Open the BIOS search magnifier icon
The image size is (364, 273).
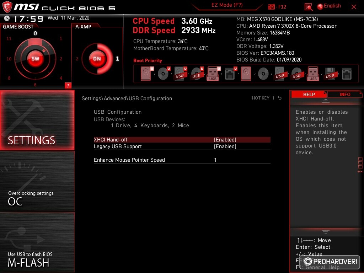(x=308, y=7)
